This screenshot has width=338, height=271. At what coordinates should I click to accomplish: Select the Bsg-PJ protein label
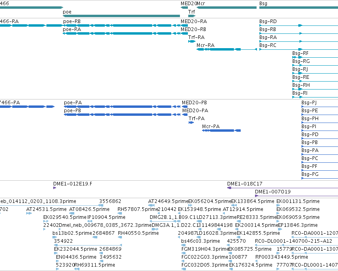(x=309, y=103)
